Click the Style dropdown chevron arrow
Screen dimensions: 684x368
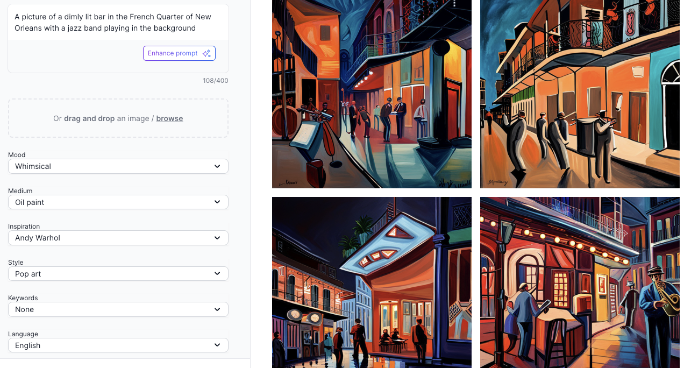[217, 274]
